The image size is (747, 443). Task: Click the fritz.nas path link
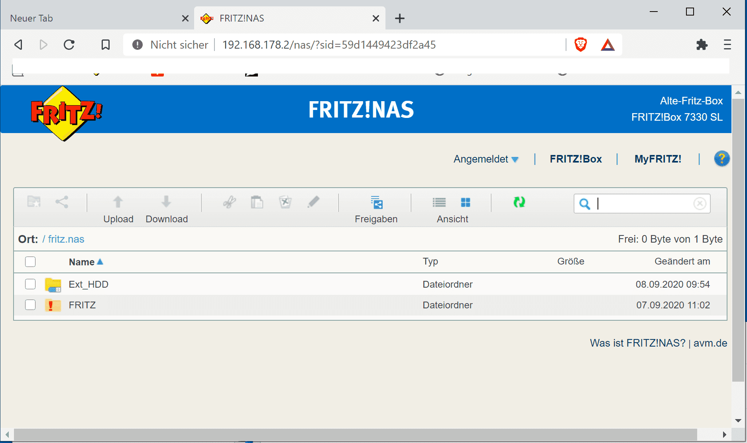tap(66, 239)
